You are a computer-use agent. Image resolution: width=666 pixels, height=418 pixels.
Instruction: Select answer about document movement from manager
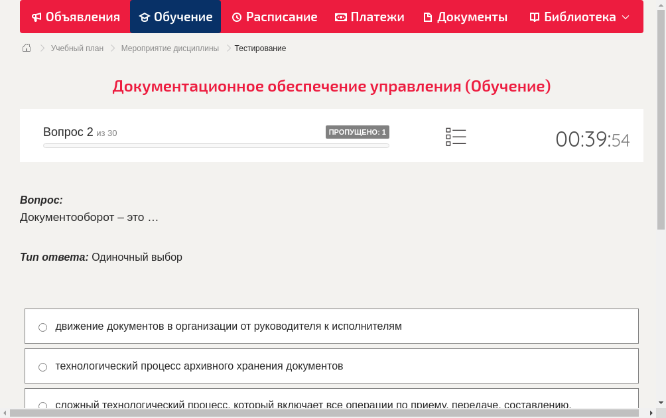42,326
